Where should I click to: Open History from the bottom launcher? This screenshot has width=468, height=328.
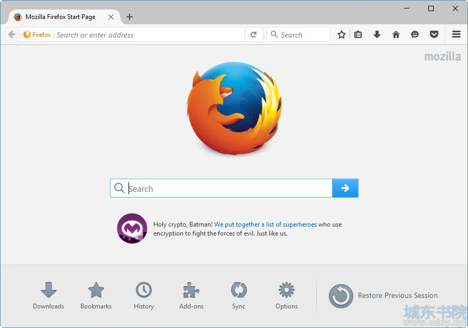tap(144, 296)
